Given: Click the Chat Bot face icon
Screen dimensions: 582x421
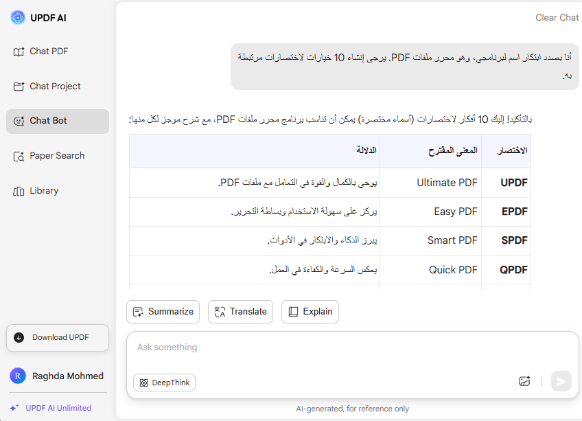Looking at the screenshot, I should coord(19,121).
